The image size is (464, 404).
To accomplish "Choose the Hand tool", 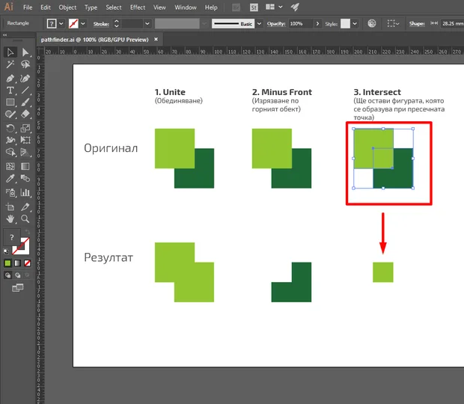I will [x=10, y=219].
